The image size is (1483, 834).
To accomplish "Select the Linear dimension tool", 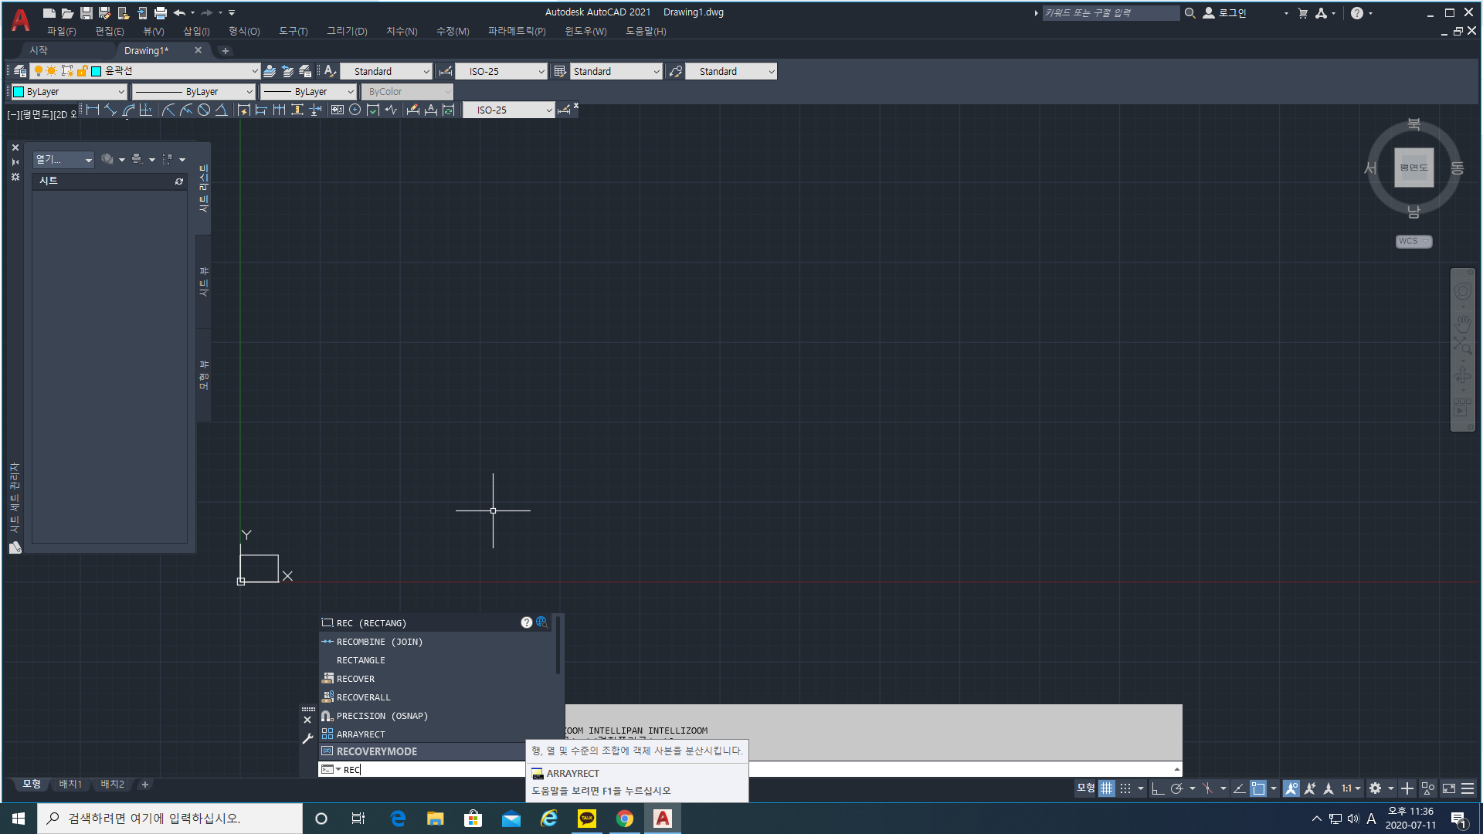I will 93,110.
